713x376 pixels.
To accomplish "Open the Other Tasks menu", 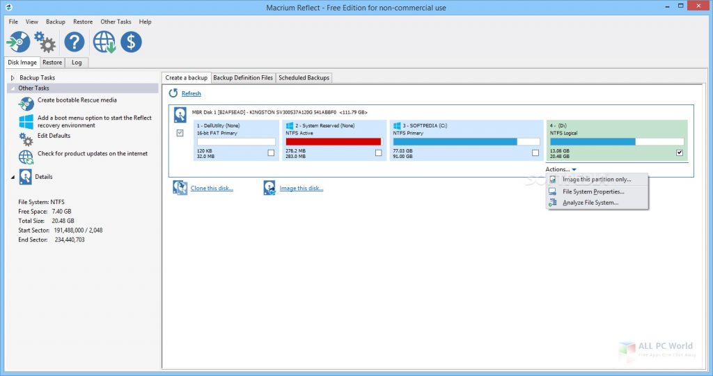I will (116, 22).
